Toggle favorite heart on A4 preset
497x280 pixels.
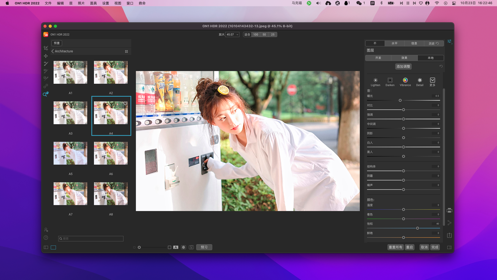point(125,103)
